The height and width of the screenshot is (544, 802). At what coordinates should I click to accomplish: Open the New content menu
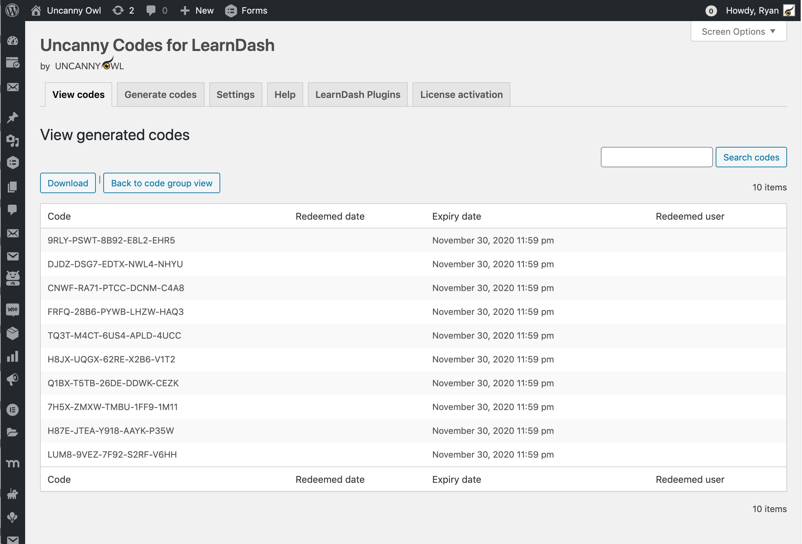pyautogui.click(x=197, y=10)
